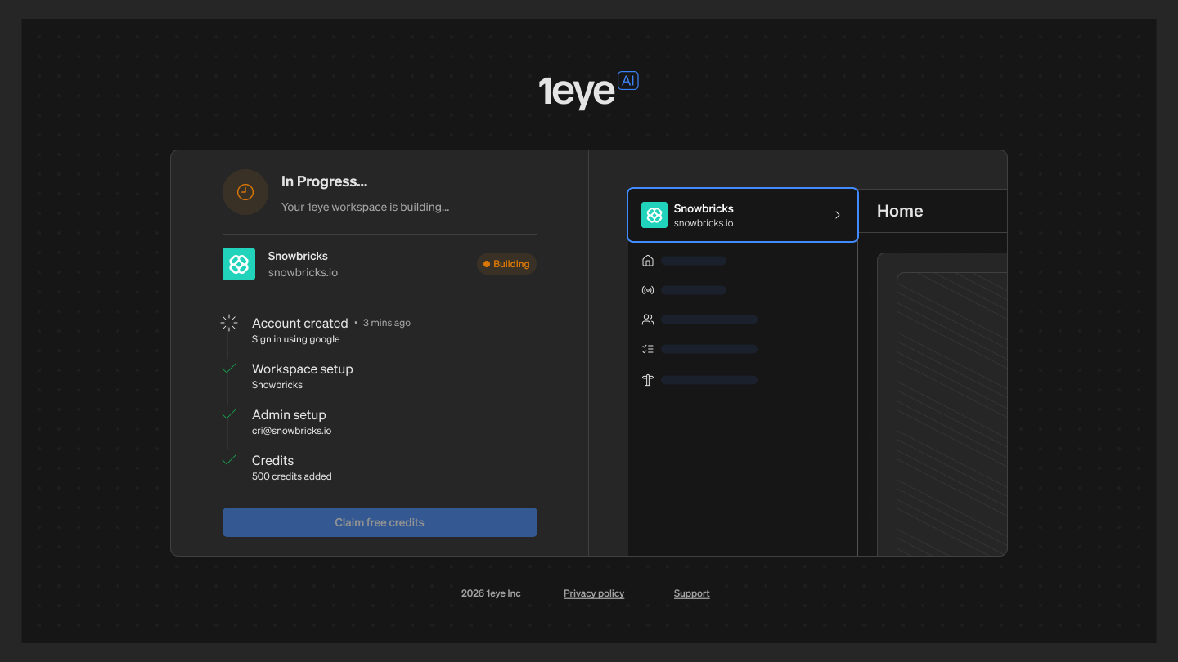Image resolution: width=1178 pixels, height=662 pixels.
Task: Click the loading spinner next to Account created
Action: tap(229, 323)
